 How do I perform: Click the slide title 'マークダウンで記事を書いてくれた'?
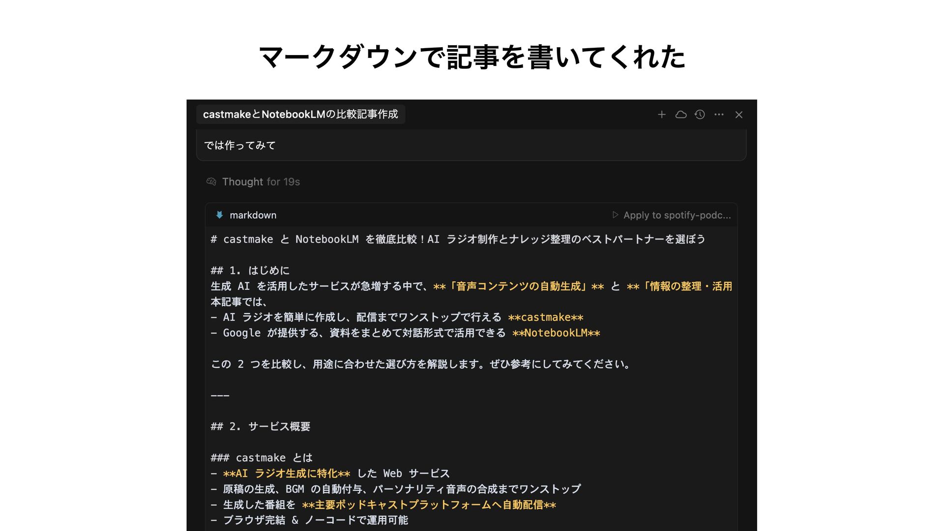pyautogui.click(x=472, y=57)
